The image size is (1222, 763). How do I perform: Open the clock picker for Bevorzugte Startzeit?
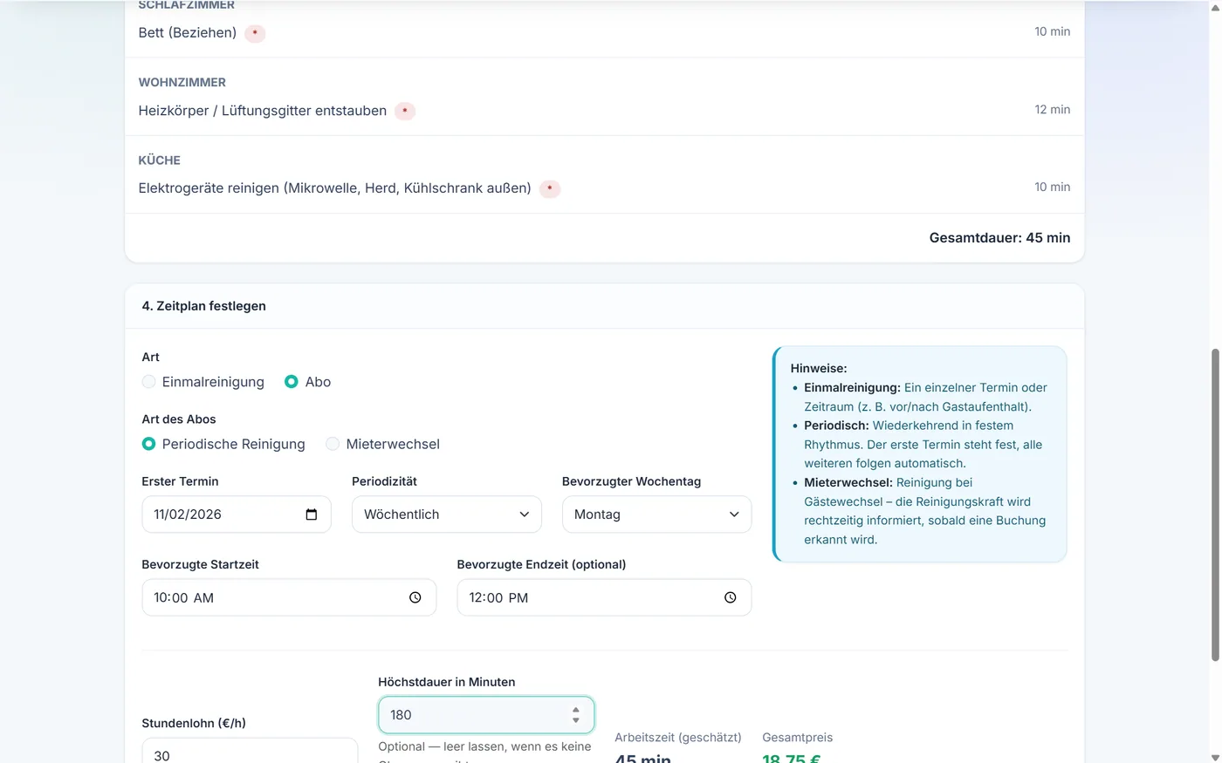pos(415,597)
